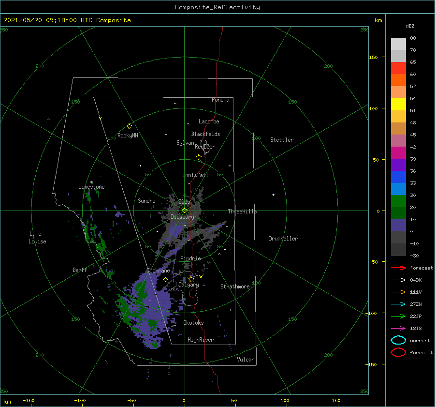Viewport: 435px width, 407px height.
Task: Select the red 65 dBZ color swatch
Action: point(398,68)
